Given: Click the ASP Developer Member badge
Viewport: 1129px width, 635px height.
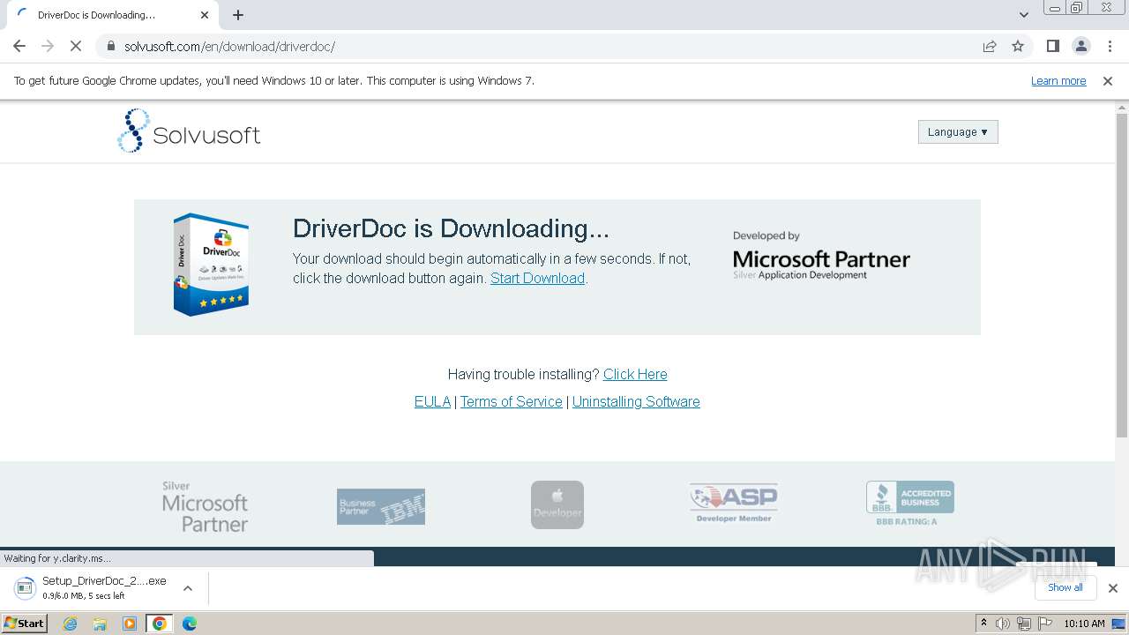Looking at the screenshot, I should [x=734, y=503].
